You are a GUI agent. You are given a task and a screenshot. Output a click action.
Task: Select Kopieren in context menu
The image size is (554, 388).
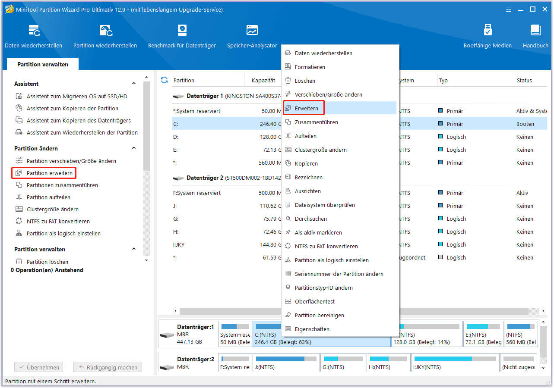pyautogui.click(x=340, y=164)
